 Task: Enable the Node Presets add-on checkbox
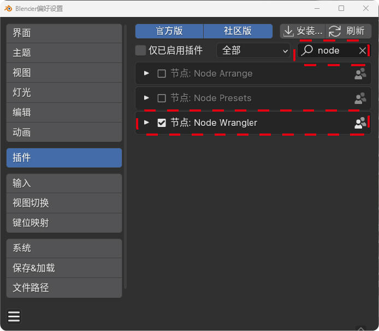tap(162, 98)
